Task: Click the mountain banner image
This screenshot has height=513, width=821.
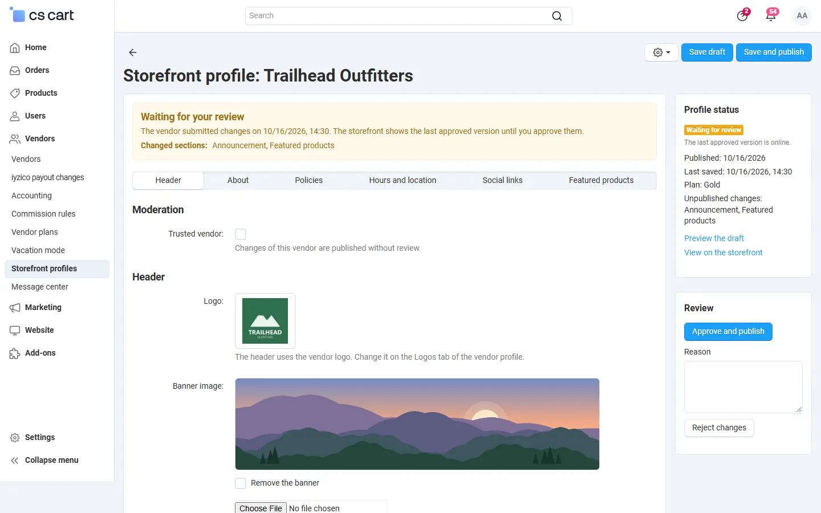Action: [417, 424]
